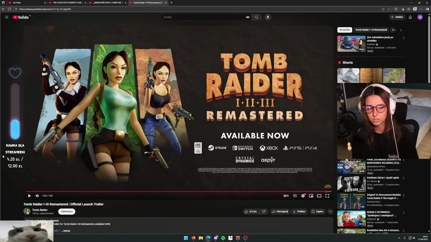Screen dimensions: 431x242
Task: Open the Tomb Raider channel avatar
Action: (27, 211)
